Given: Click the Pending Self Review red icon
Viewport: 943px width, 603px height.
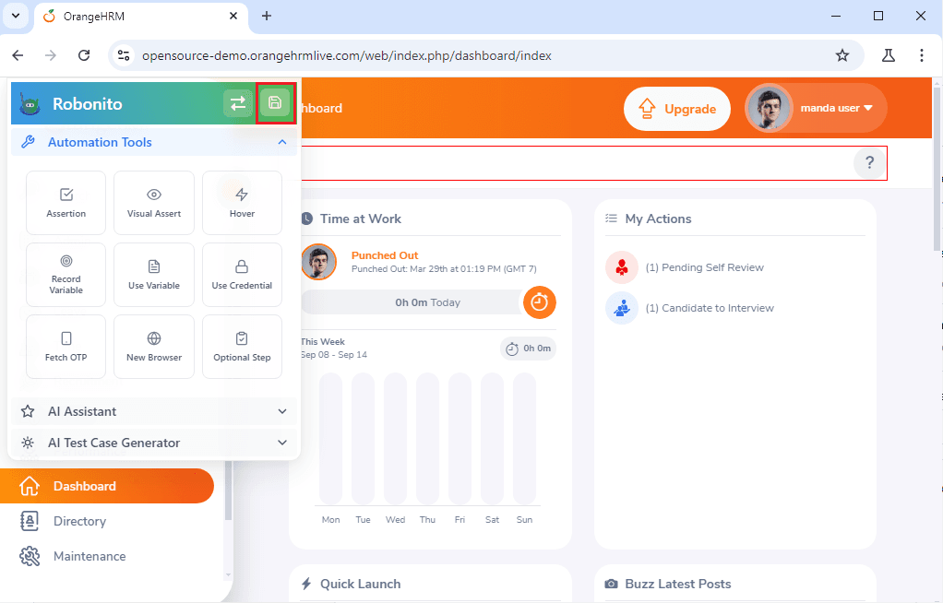Looking at the screenshot, I should [621, 267].
